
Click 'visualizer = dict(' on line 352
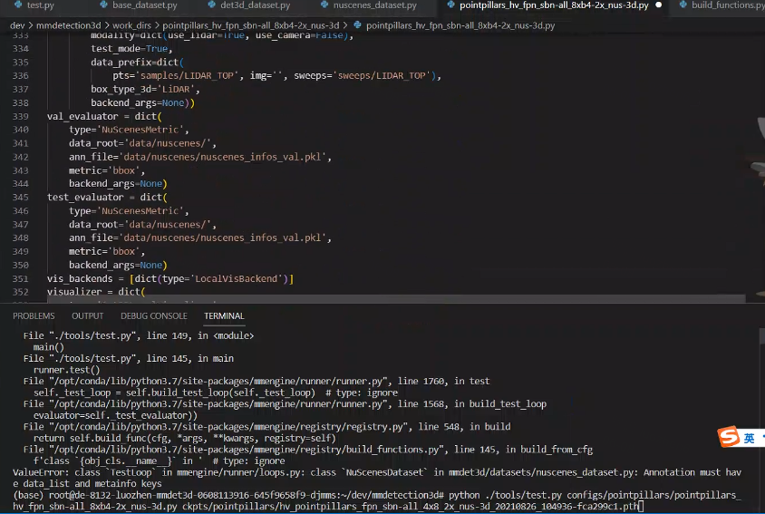point(96,292)
